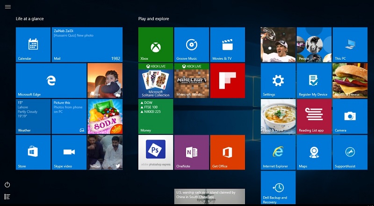Open the Food & Drink tile
The image size is (374, 206).
tap(278, 117)
